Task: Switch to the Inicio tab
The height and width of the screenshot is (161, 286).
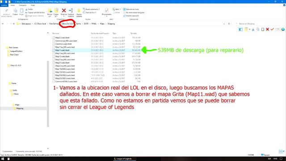Action: tap(13, 5)
